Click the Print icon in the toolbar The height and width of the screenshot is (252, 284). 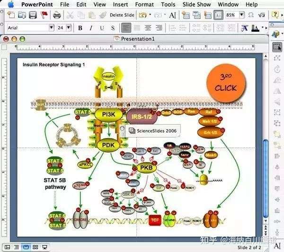coord(57,16)
